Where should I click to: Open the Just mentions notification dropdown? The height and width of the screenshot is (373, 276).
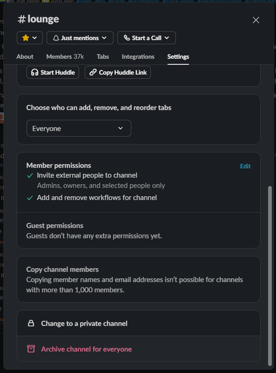click(x=80, y=38)
